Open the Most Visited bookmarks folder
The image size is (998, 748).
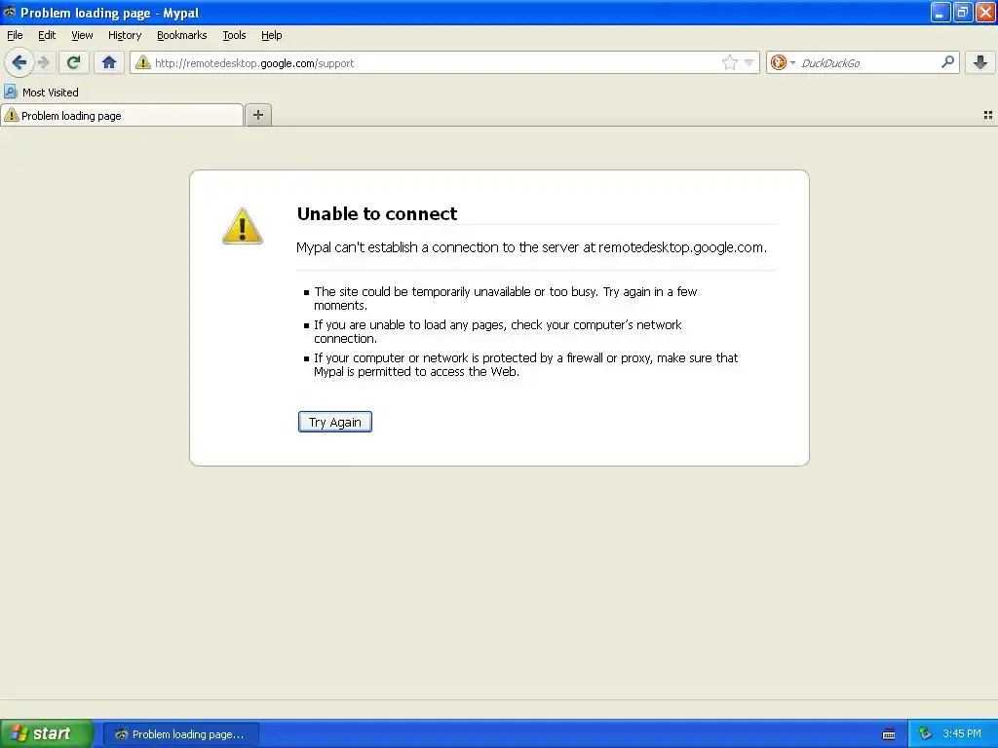pyautogui.click(x=41, y=93)
